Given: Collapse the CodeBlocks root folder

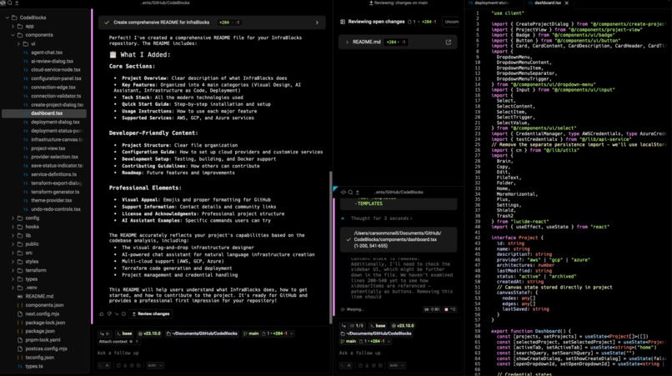Looking at the screenshot, I should [8, 18].
